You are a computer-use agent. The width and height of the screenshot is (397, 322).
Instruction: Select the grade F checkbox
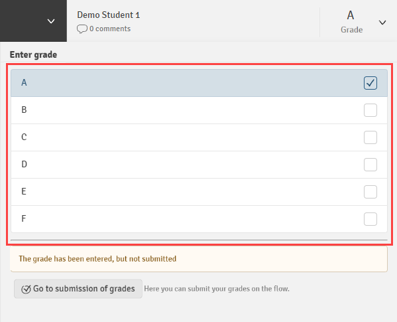pos(370,219)
